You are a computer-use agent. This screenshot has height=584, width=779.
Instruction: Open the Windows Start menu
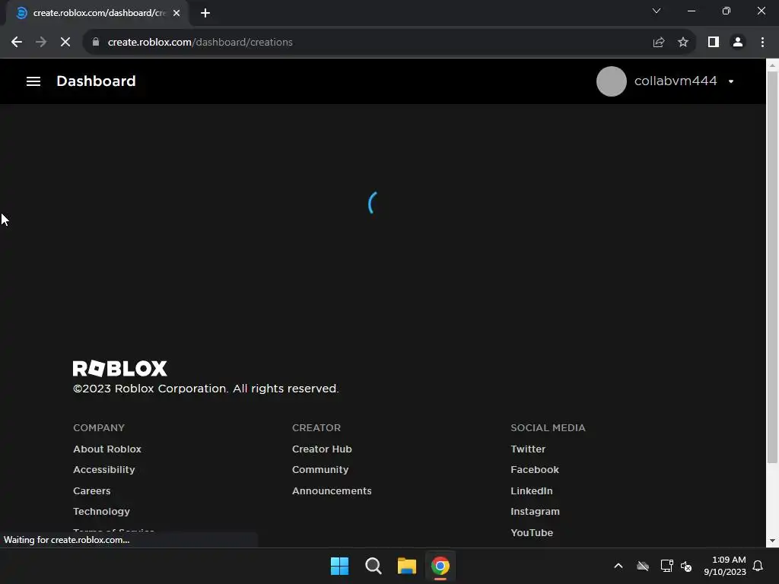(340, 566)
